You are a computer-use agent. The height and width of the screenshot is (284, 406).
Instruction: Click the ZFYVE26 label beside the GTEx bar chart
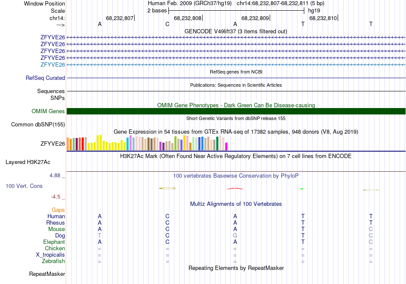pos(53,143)
